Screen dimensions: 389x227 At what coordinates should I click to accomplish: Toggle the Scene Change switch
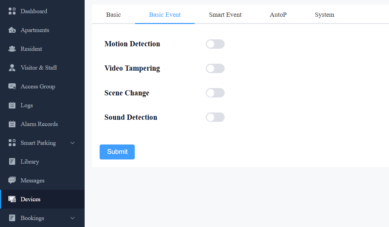coord(215,93)
